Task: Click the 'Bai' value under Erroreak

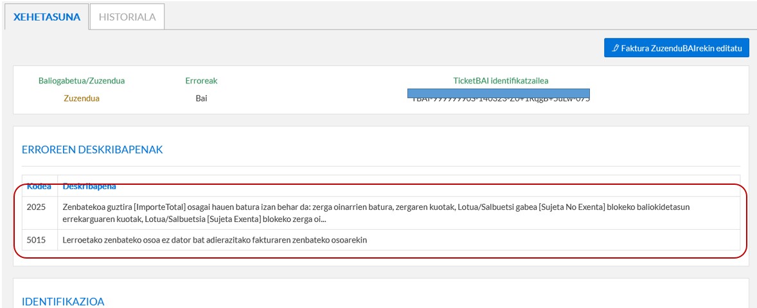Action: [x=201, y=98]
